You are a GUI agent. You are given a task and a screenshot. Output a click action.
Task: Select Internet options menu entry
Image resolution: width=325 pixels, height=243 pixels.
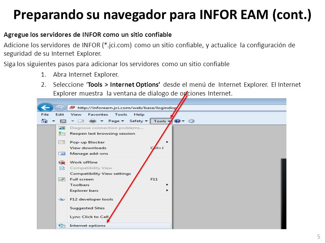pos(114,226)
